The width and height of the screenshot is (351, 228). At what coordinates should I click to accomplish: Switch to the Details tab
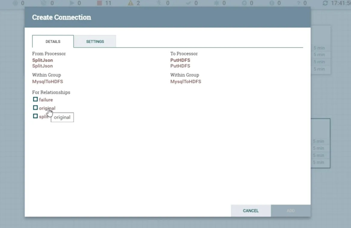point(53,41)
